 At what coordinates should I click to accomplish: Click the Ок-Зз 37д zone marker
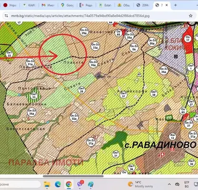click(x=91, y=142)
